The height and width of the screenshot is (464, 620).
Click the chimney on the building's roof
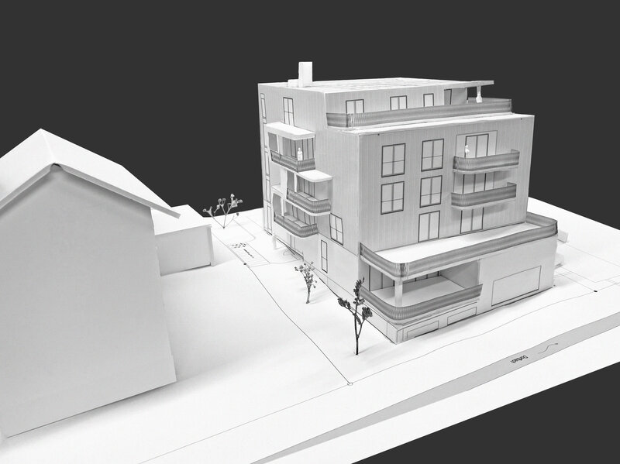(x=305, y=73)
